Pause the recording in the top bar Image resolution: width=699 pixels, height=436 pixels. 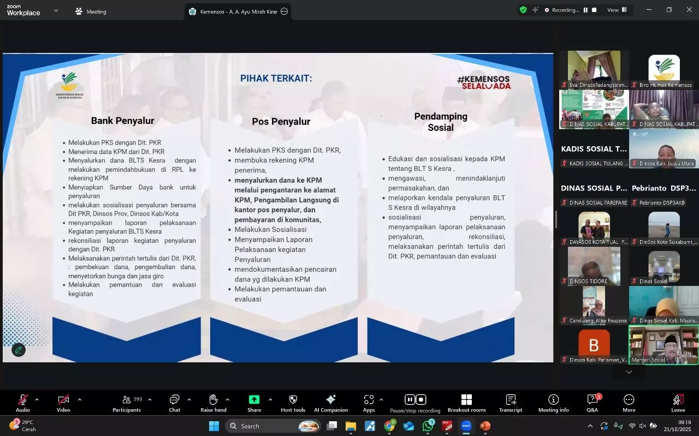(x=585, y=10)
